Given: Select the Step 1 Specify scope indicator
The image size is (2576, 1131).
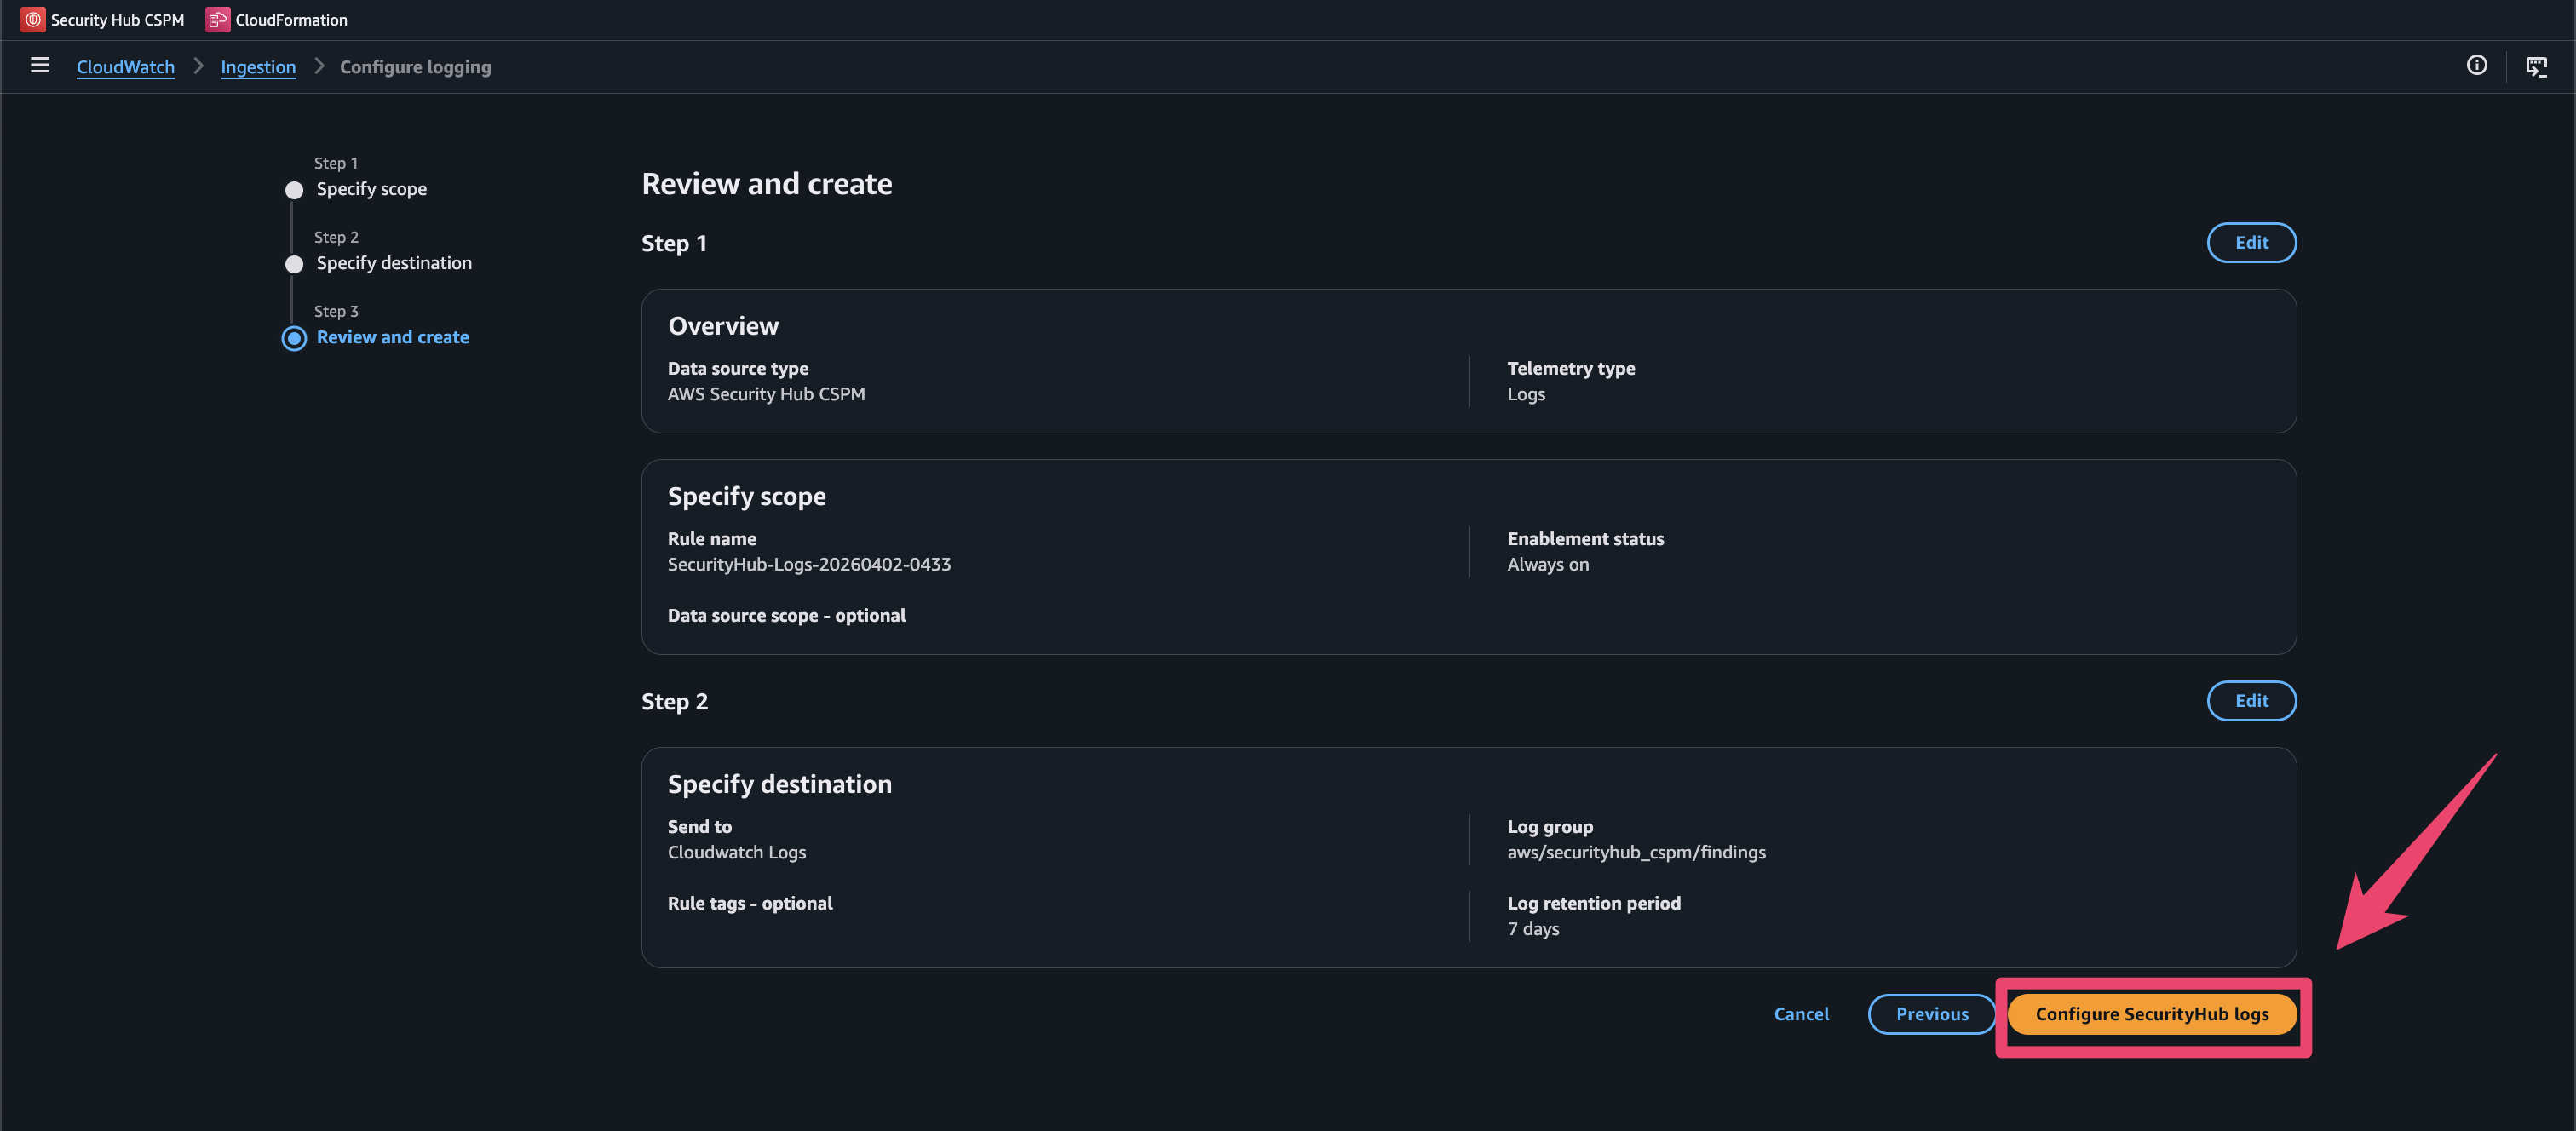Looking at the screenshot, I should click(294, 190).
